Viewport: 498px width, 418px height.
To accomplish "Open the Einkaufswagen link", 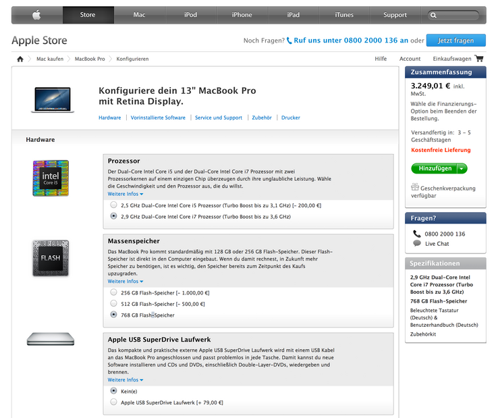I will click(x=452, y=59).
